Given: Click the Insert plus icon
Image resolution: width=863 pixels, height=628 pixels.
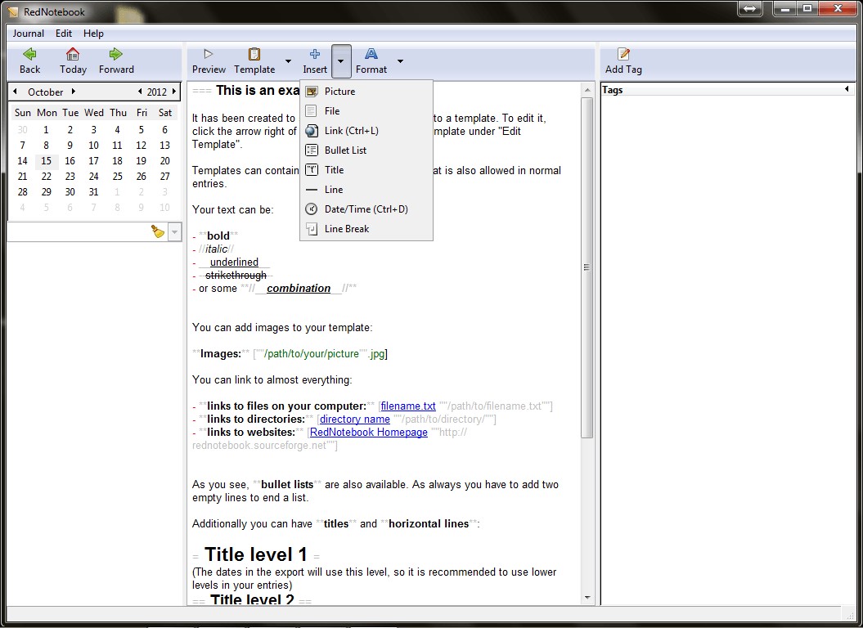Looking at the screenshot, I should 315,54.
